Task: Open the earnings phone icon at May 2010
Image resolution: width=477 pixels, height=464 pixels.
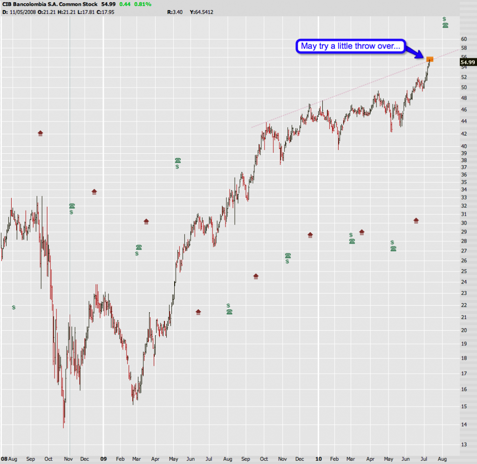Action: 393,249
